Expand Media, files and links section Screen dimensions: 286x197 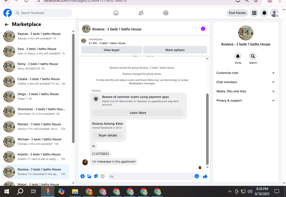click(246, 91)
